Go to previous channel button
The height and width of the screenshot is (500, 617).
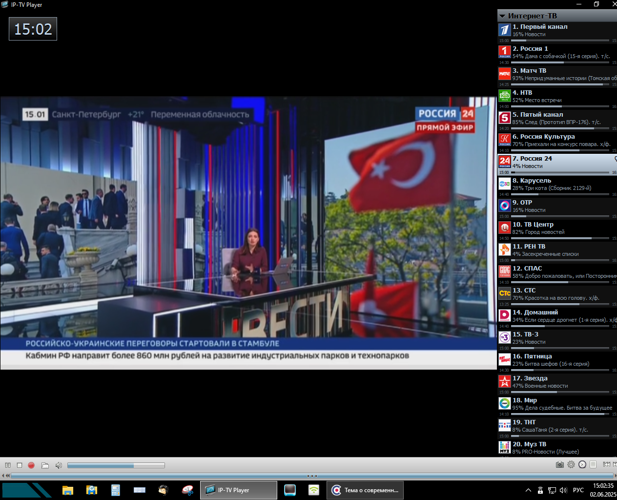coord(606,464)
